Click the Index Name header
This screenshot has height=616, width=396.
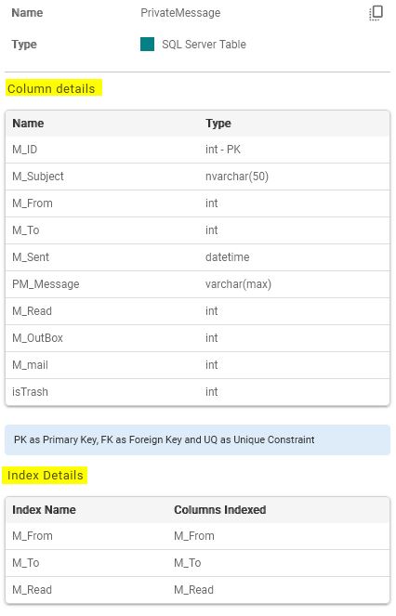click(44, 510)
